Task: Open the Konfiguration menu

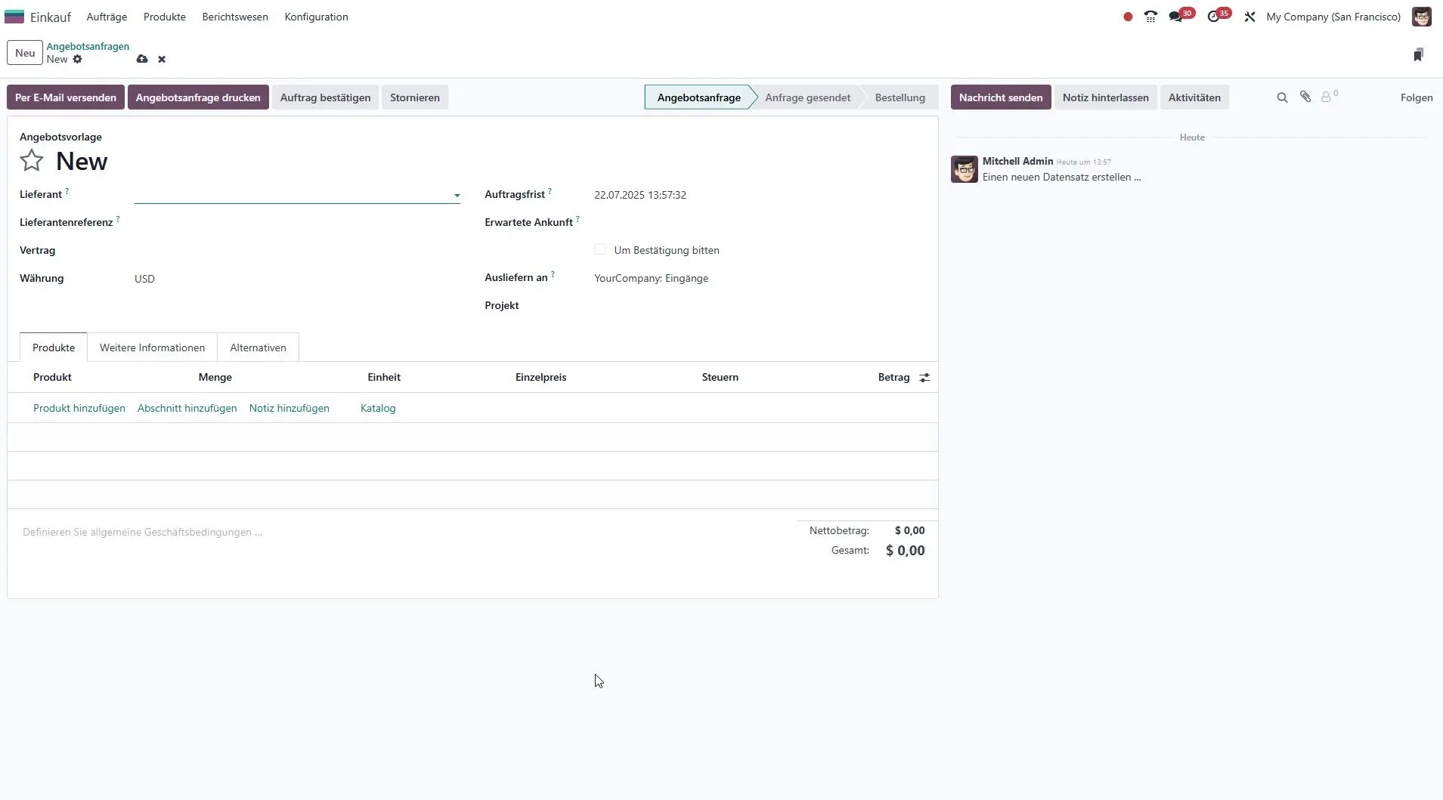Action: (316, 17)
